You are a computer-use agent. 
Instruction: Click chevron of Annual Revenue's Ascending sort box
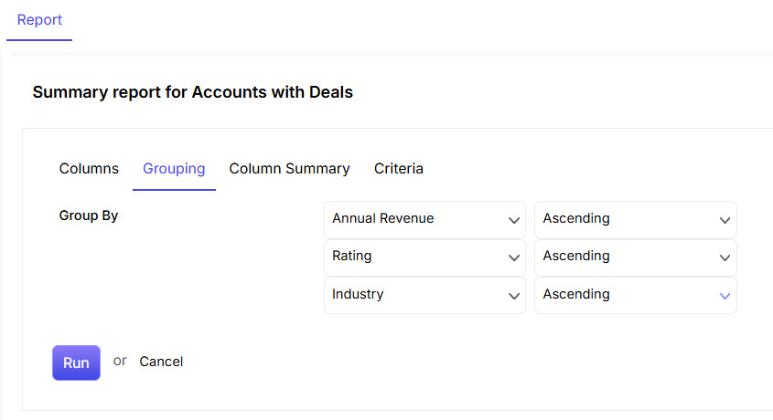[725, 220]
